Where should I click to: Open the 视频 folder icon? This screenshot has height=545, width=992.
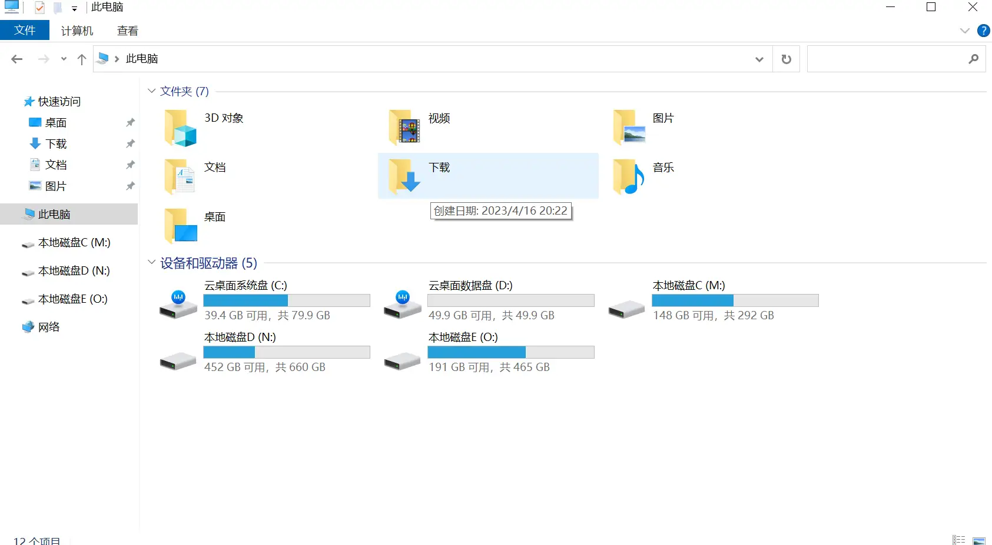pyautogui.click(x=404, y=128)
